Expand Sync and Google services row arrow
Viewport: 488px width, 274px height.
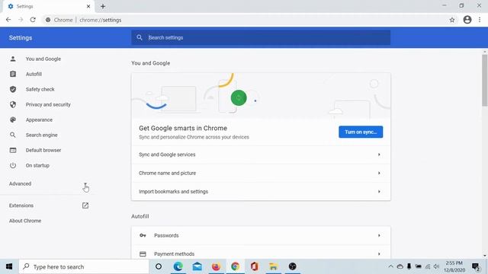click(x=379, y=155)
